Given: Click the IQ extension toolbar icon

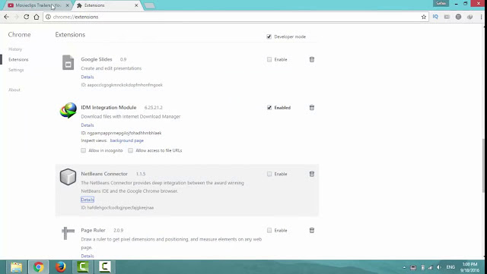Looking at the screenshot, I should [x=435, y=17].
